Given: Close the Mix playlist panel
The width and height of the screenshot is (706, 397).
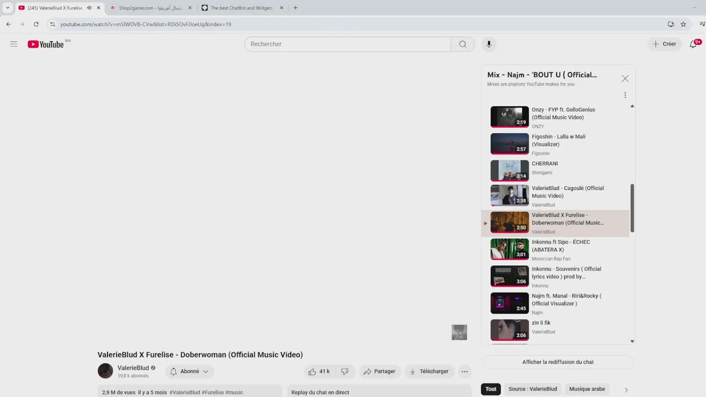Looking at the screenshot, I should pyautogui.click(x=625, y=79).
